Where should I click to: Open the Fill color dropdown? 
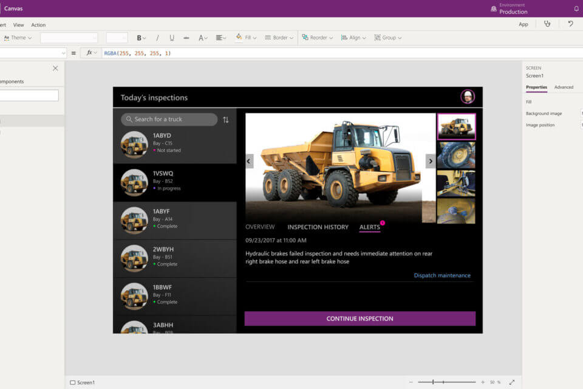246,38
